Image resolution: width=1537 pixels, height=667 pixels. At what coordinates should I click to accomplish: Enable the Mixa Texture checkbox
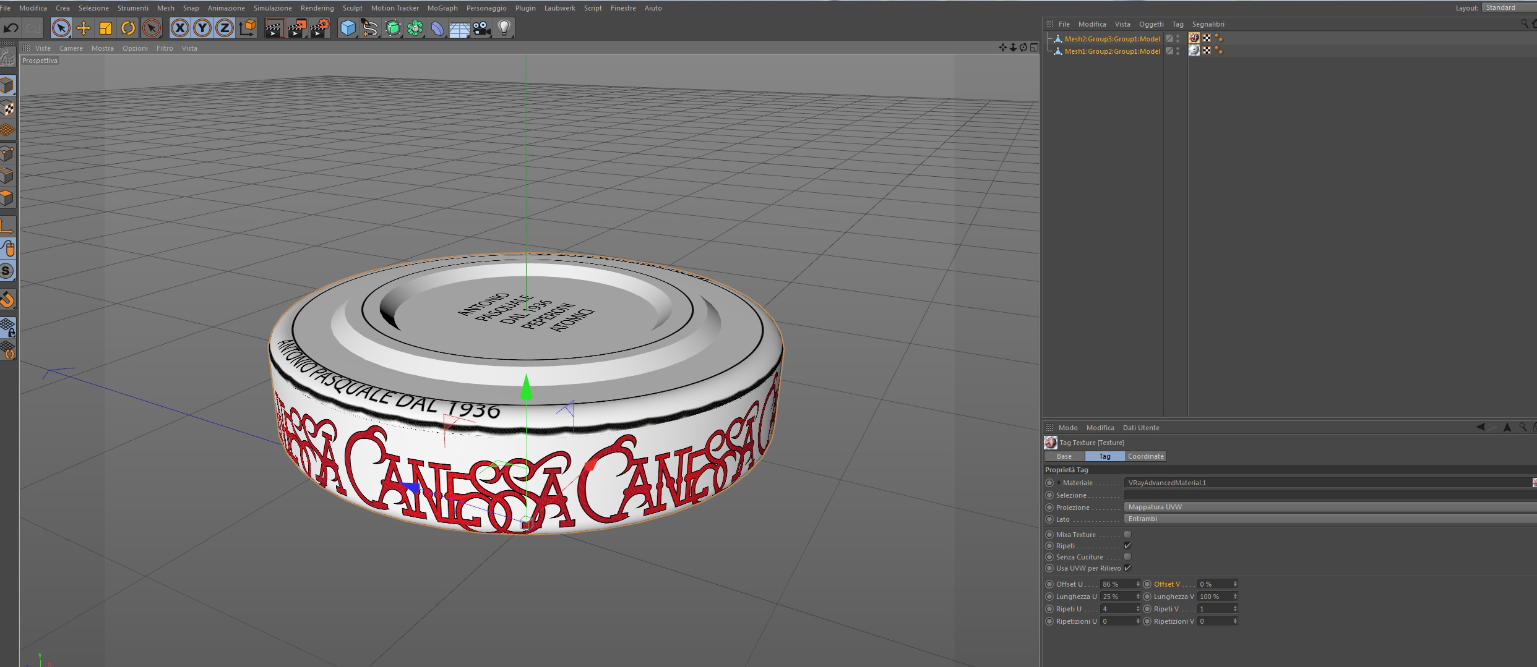click(1127, 535)
